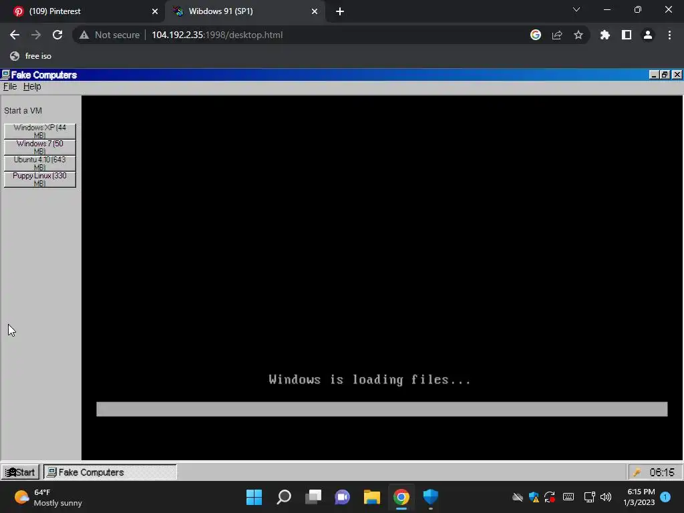Click the sync tray icon

tap(550, 497)
